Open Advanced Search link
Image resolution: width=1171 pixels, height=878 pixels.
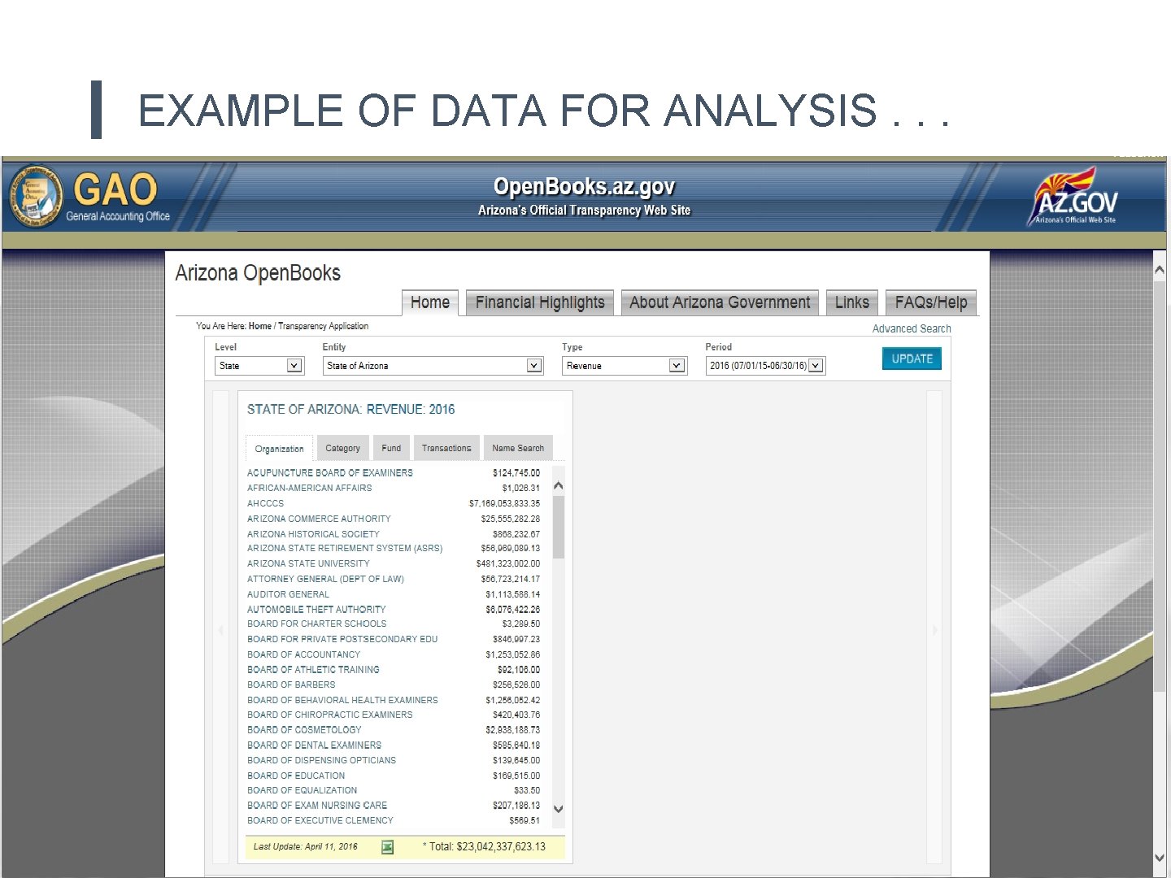tap(912, 328)
